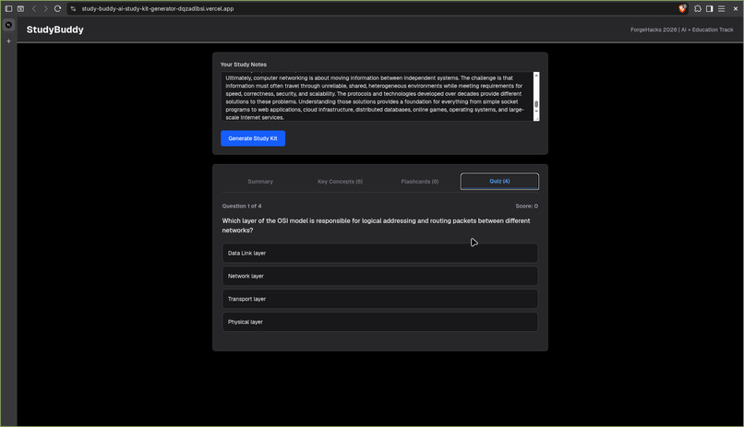Viewport: 744px width, 427px height.
Task: Click the tab search icon beside the sidebar icon
Action: click(21, 8)
